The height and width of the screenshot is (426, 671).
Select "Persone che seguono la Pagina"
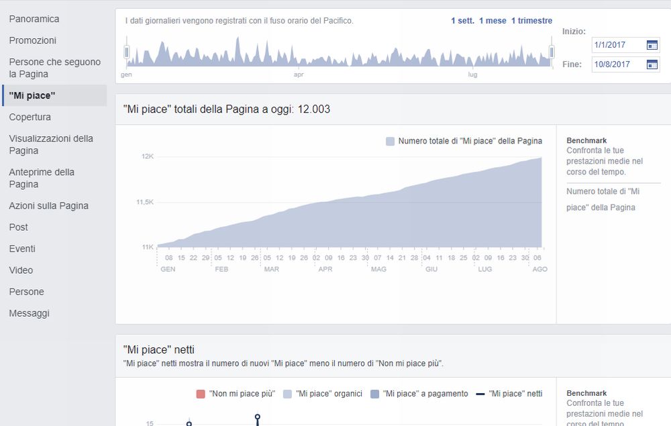[x=54, y=68]
